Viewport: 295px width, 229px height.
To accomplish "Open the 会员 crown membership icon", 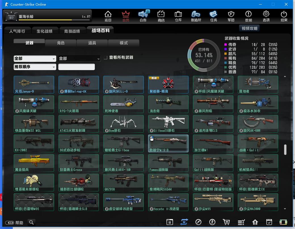I will [x=126, y=16].
